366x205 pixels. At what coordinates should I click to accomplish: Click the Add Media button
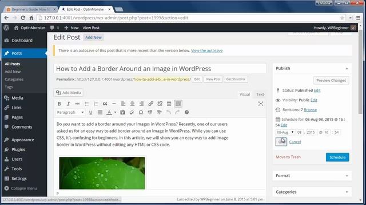click(x=69, y=92)
